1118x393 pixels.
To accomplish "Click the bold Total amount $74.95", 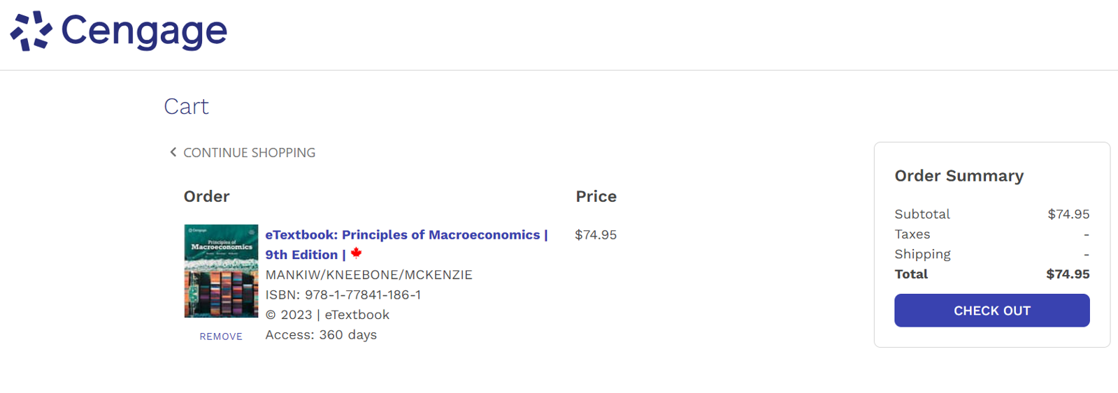I will coord(1068,274).
